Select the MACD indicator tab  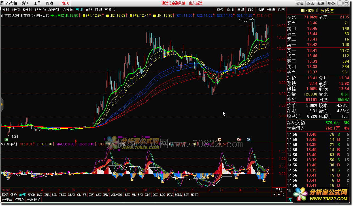[31, 195]
